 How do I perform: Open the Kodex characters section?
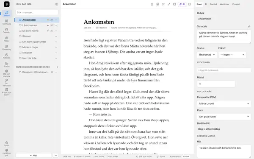pos(7,39)
